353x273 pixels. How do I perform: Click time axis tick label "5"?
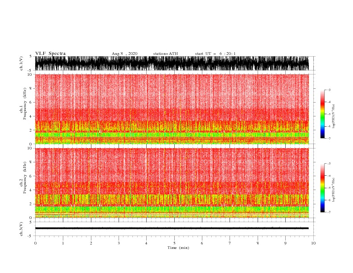click(174, 243)
